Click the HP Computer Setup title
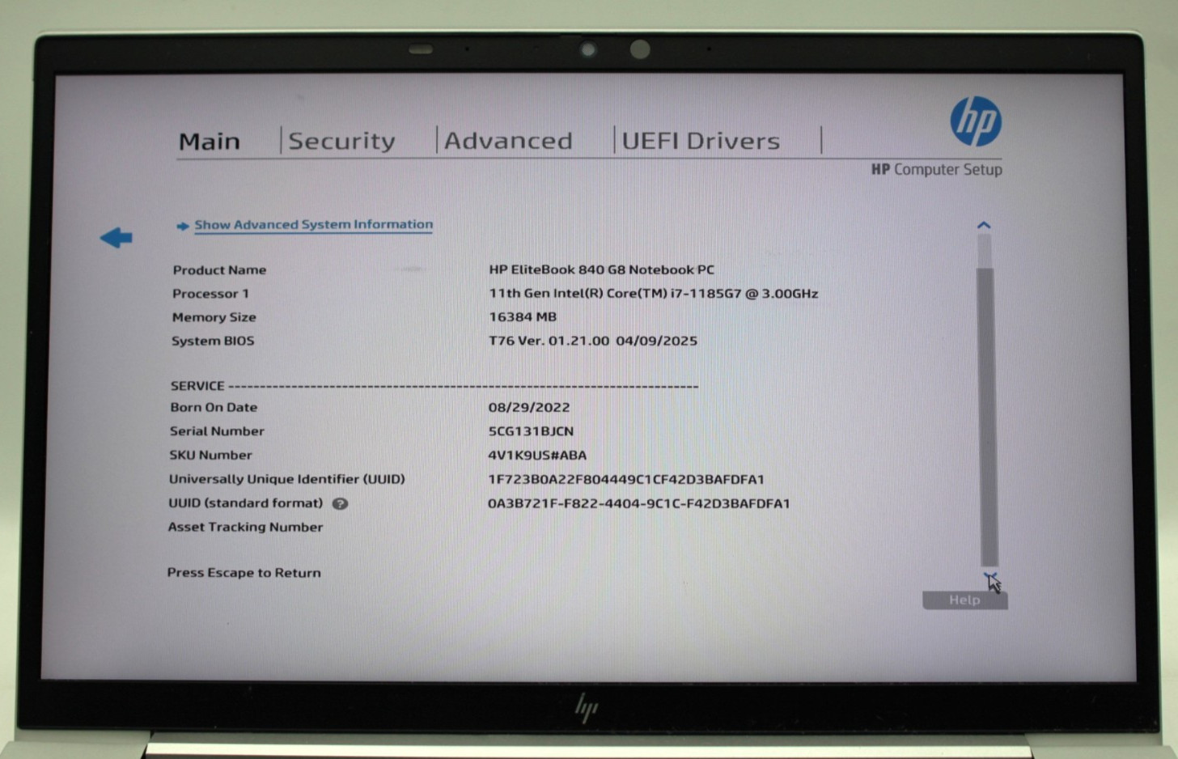1178x759 pixels. [937, 169]
